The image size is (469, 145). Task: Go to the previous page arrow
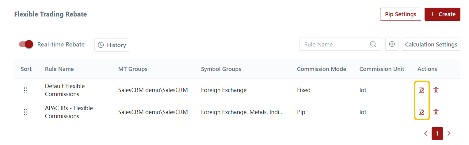tap(426, 133)
